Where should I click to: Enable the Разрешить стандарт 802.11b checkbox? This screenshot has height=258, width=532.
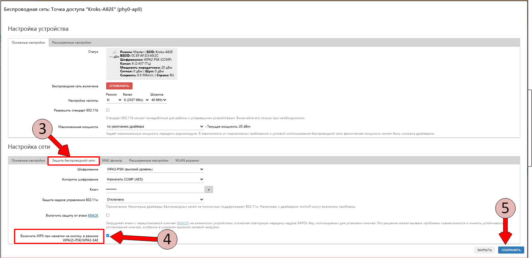click(x=108, y=110)
